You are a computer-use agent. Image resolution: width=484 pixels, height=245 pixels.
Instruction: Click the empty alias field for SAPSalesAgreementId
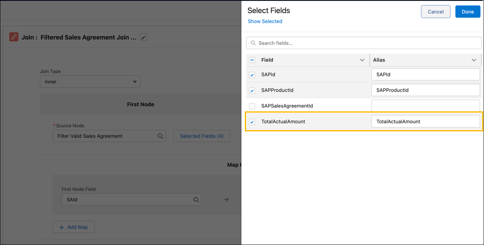(x=425, y=106)
